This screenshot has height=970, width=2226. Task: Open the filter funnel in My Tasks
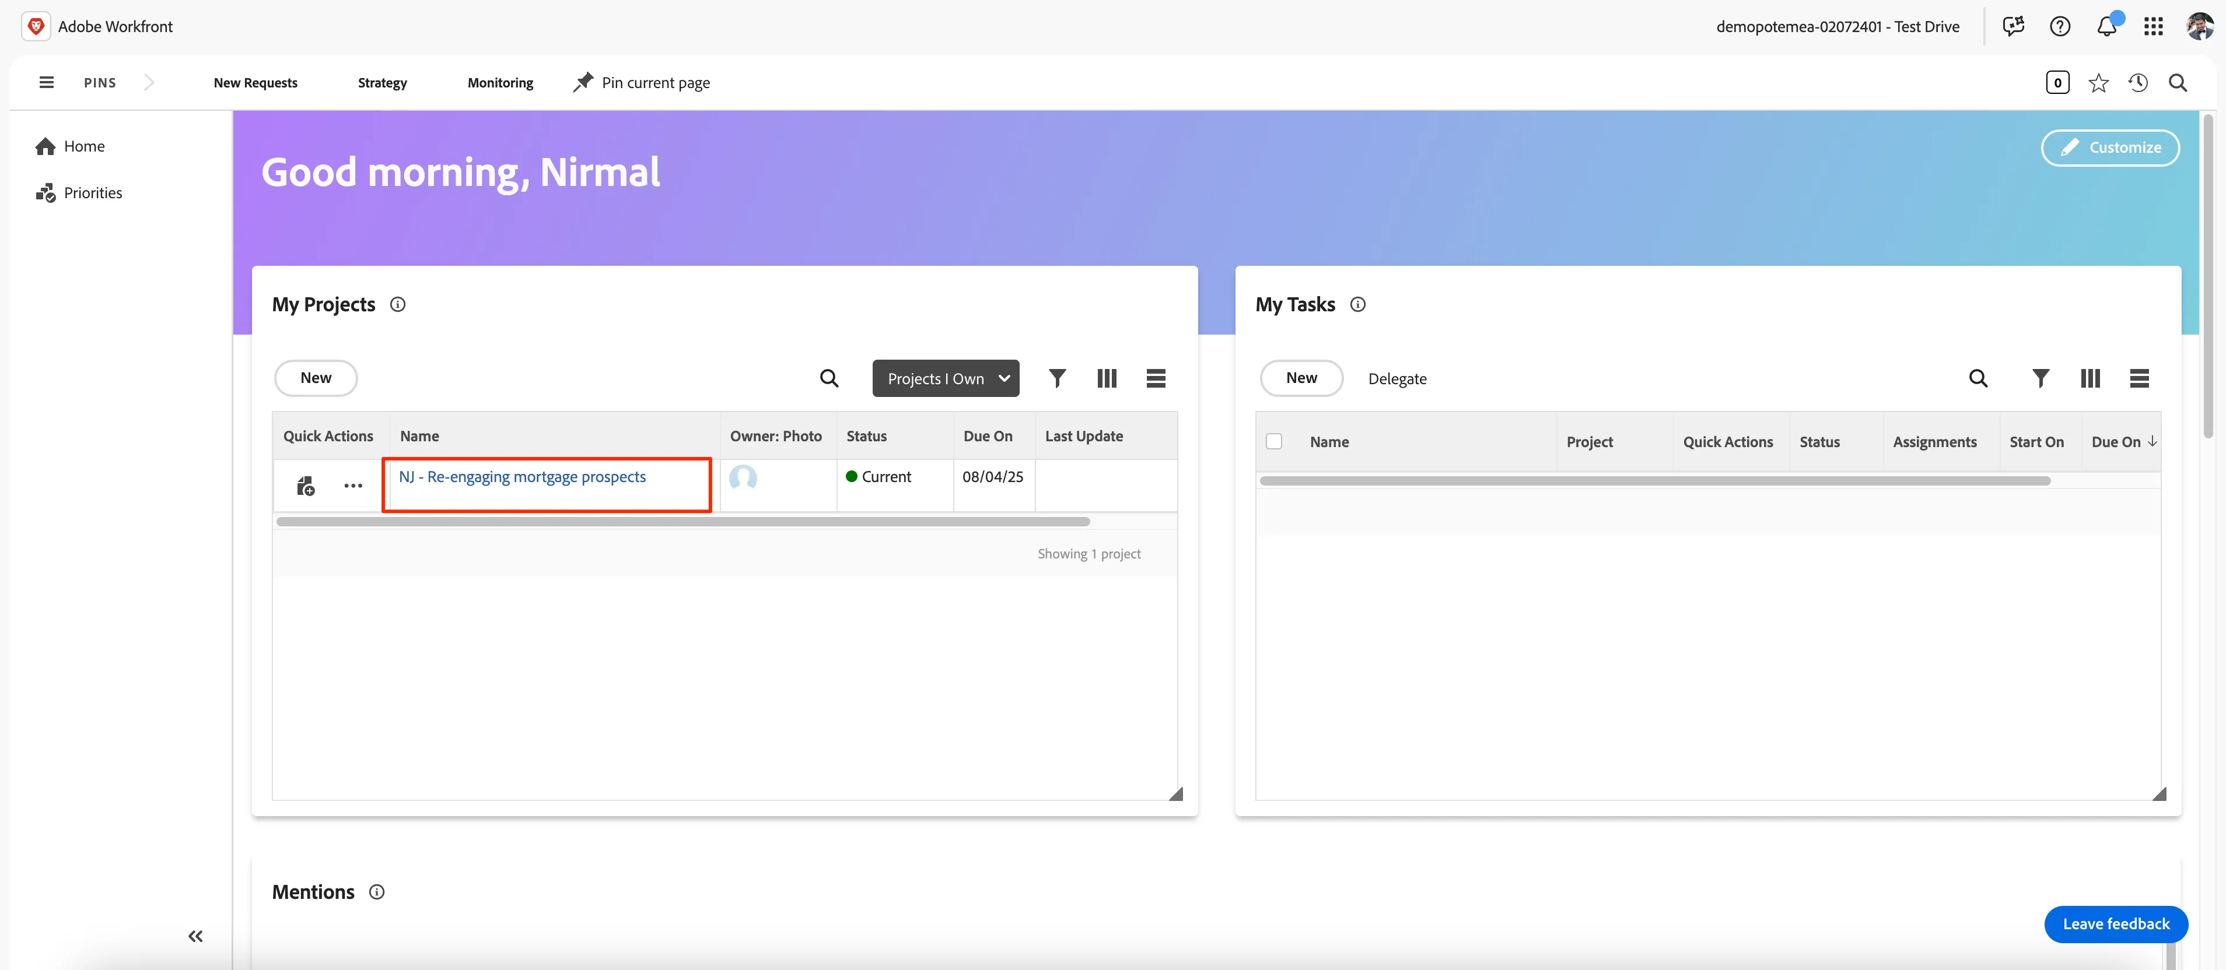click(x=2041, y=378)
